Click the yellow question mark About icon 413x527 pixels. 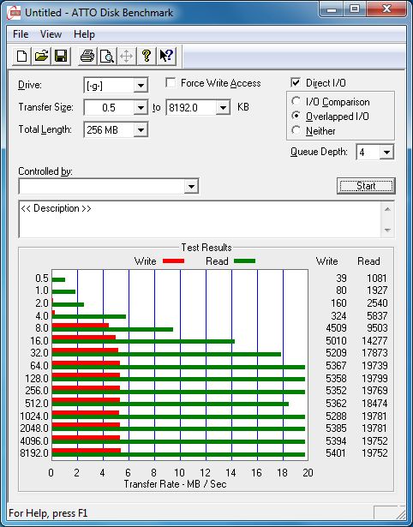pyautogui.click(x=147, y=56)
